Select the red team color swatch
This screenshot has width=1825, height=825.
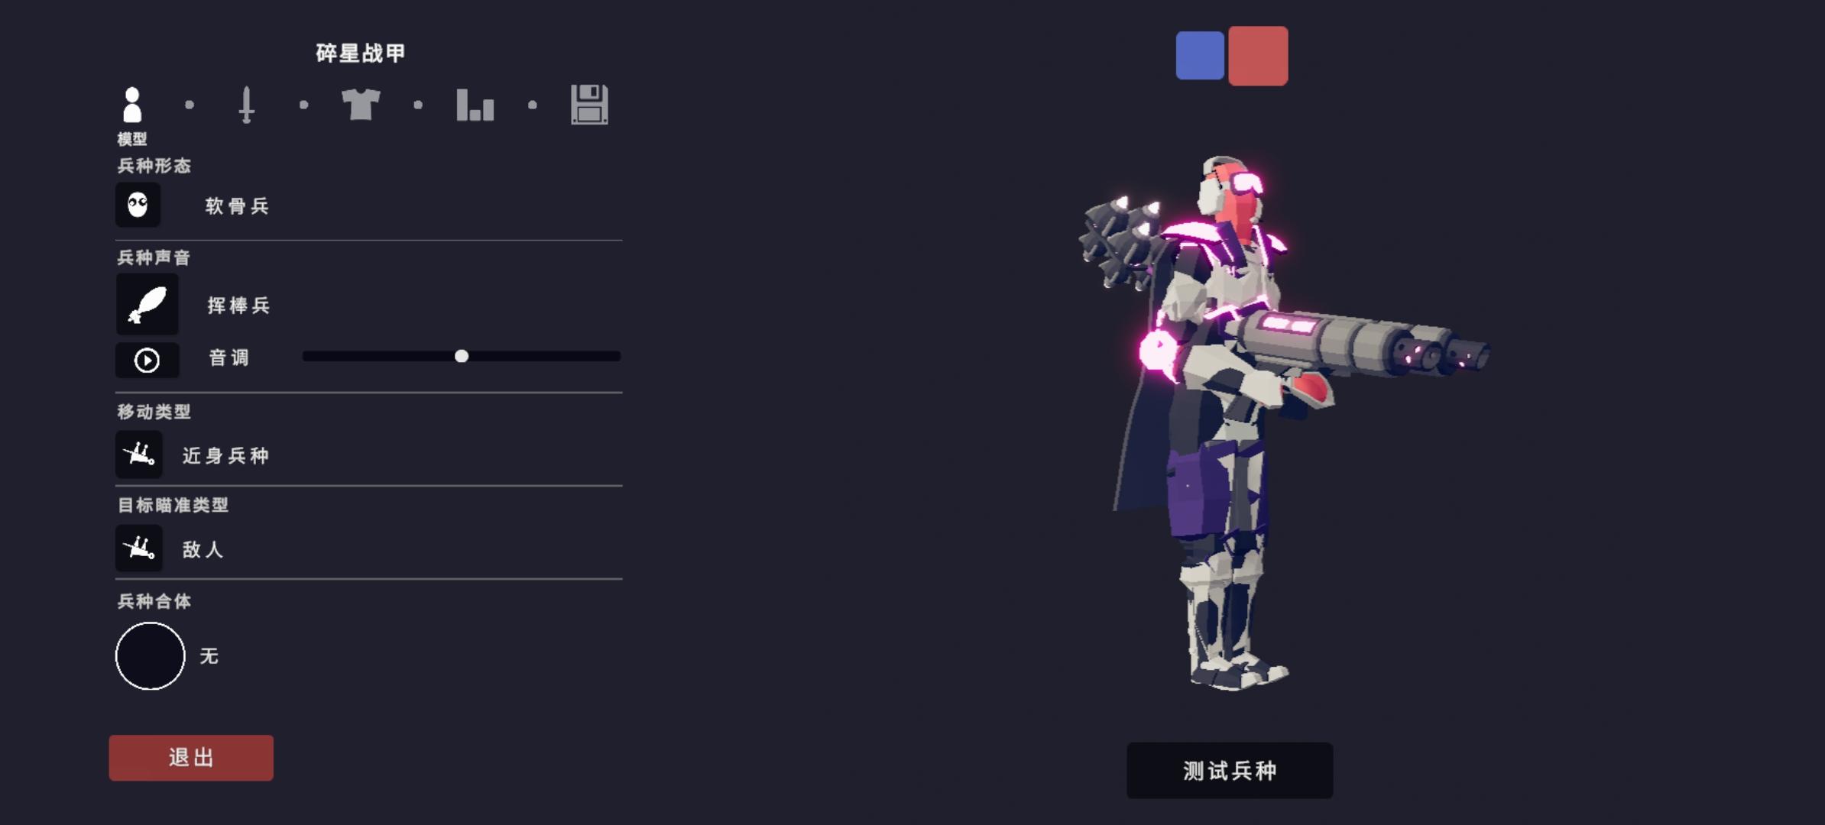tap(1258, 55)
